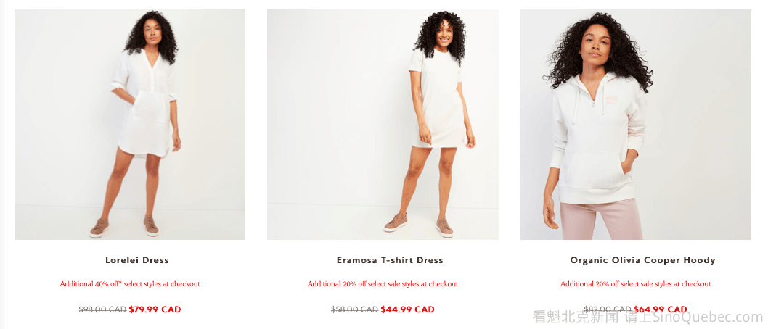Click 20% off promo under Olivia Cooper Hoody
Screen dimensions: 768x329
coord(636,283)
